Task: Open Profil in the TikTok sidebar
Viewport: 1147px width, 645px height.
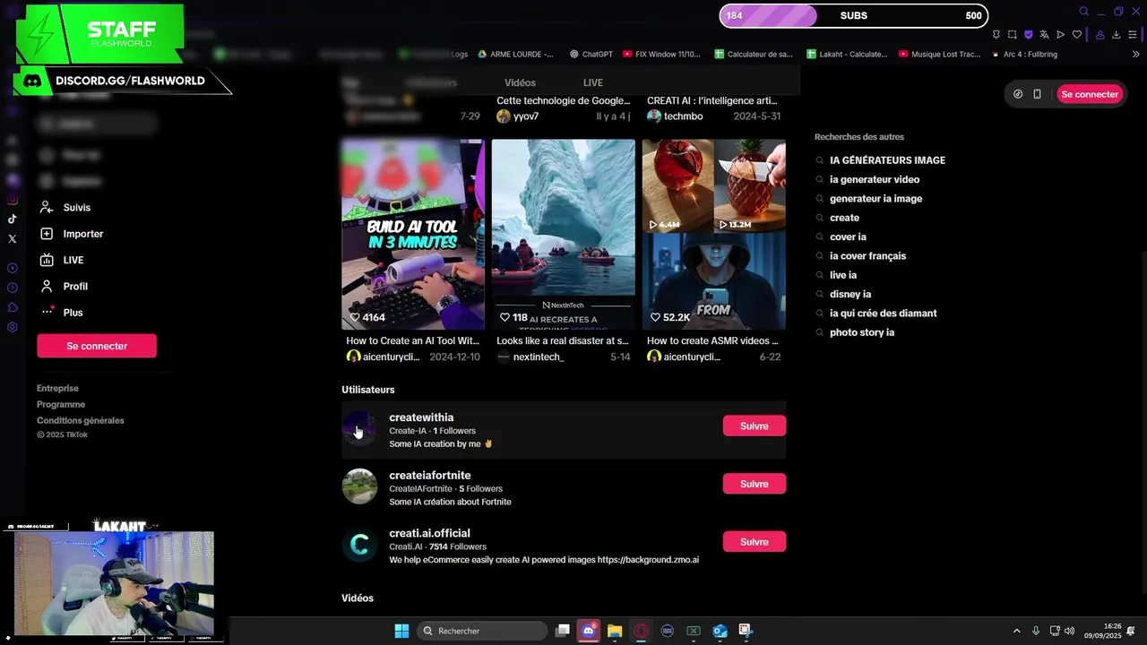Action: (63, 287)
